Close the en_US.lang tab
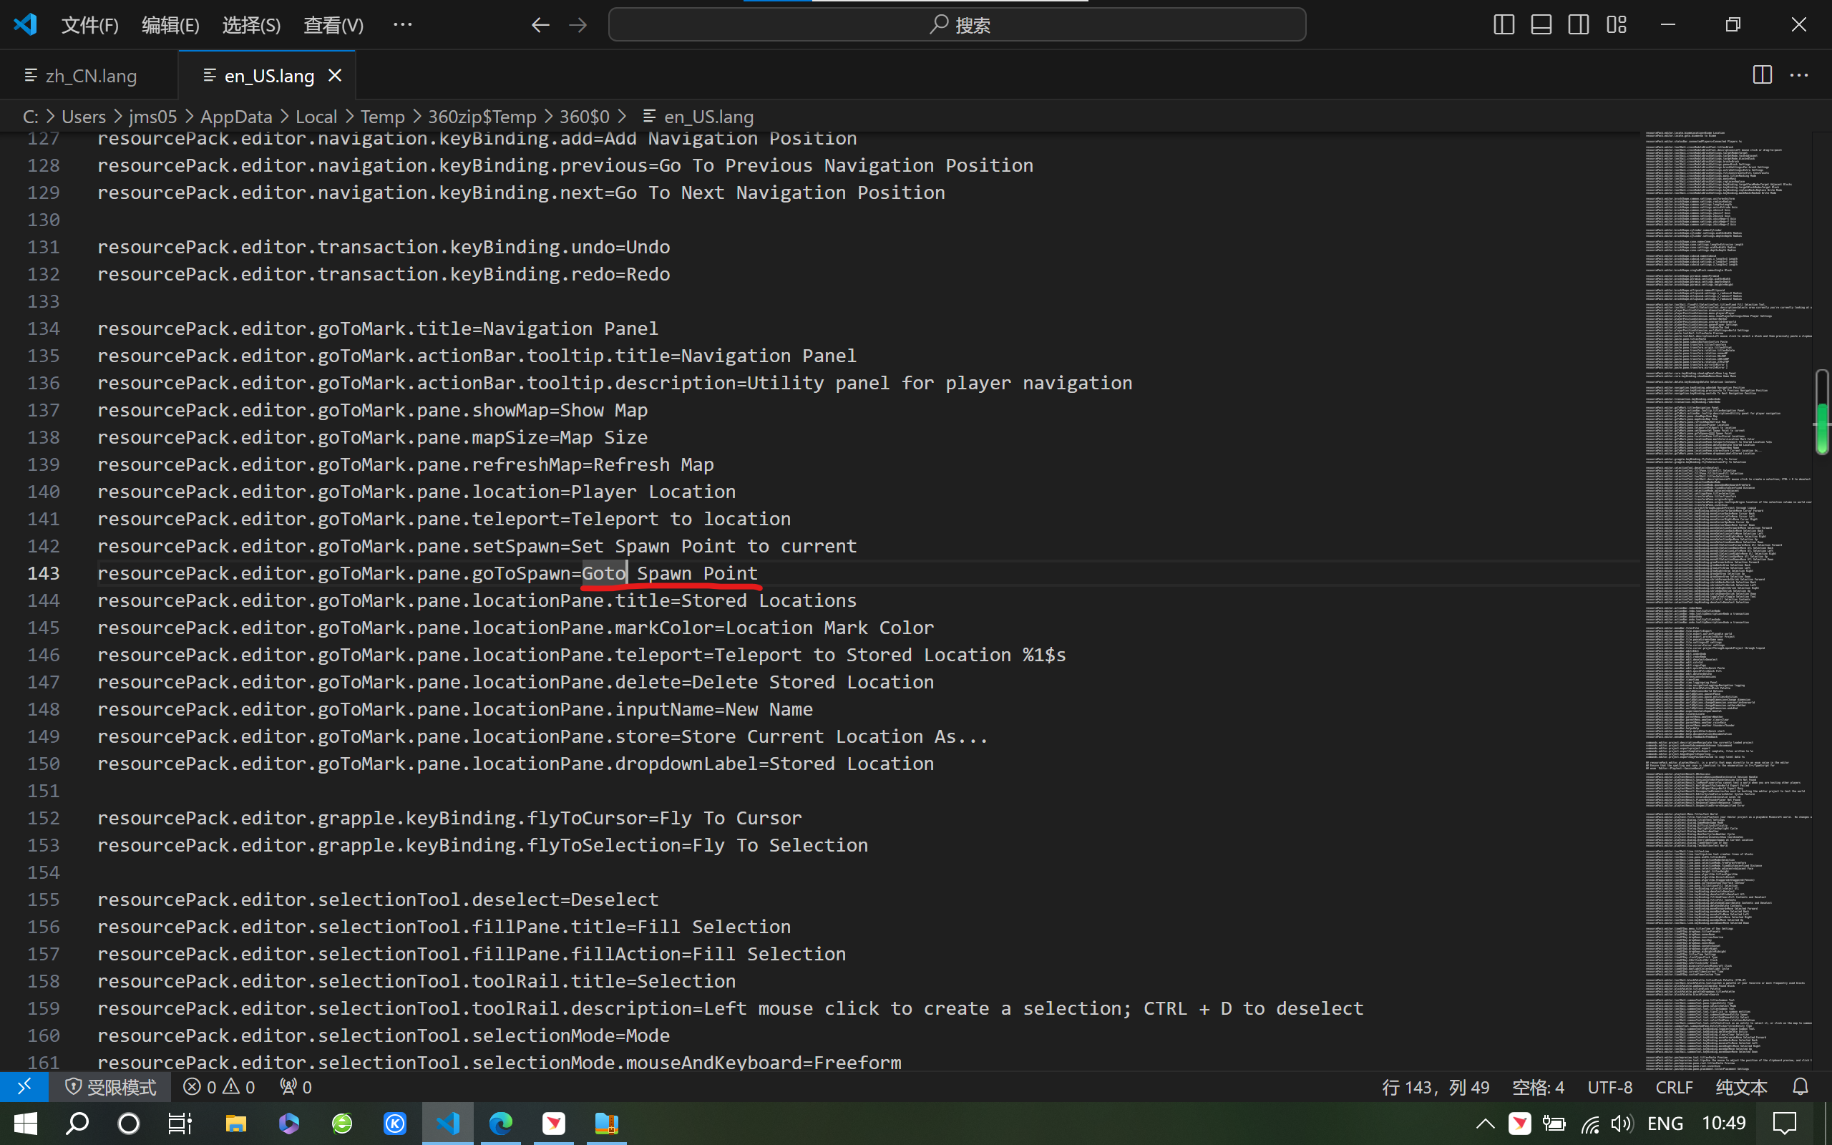1832x1145 pixels. pos(335,76)
